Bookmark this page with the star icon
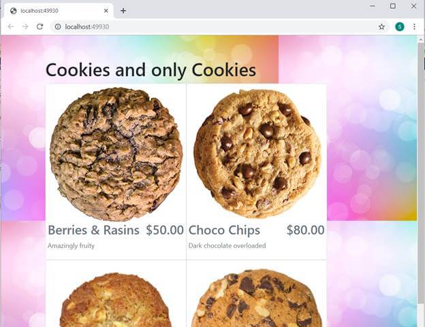Image resolution: width=425 pixels, height=327 pixels. [x=381, y=27]
